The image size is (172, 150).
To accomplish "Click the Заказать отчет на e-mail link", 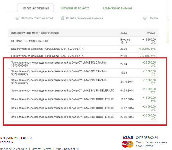I will (37, 18).
